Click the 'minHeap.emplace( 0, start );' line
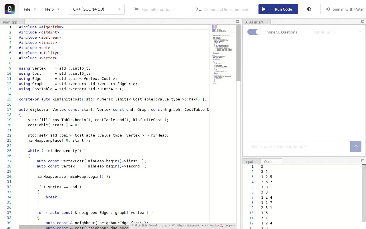Viewport: 366px width, 229px height. pos(59,141)
